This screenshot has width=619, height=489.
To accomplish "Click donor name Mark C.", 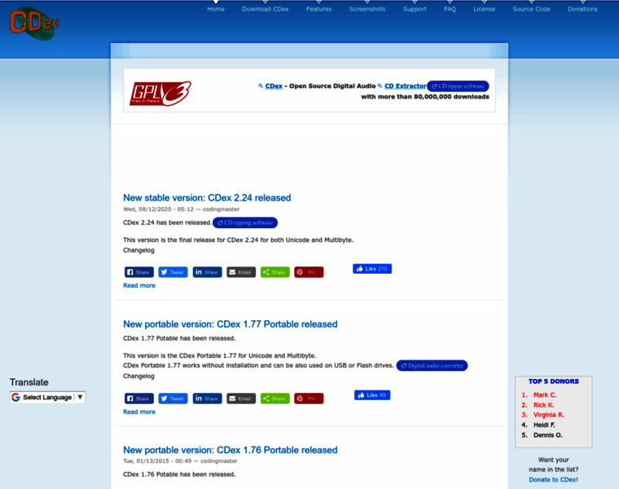I will tap(545, 395).
